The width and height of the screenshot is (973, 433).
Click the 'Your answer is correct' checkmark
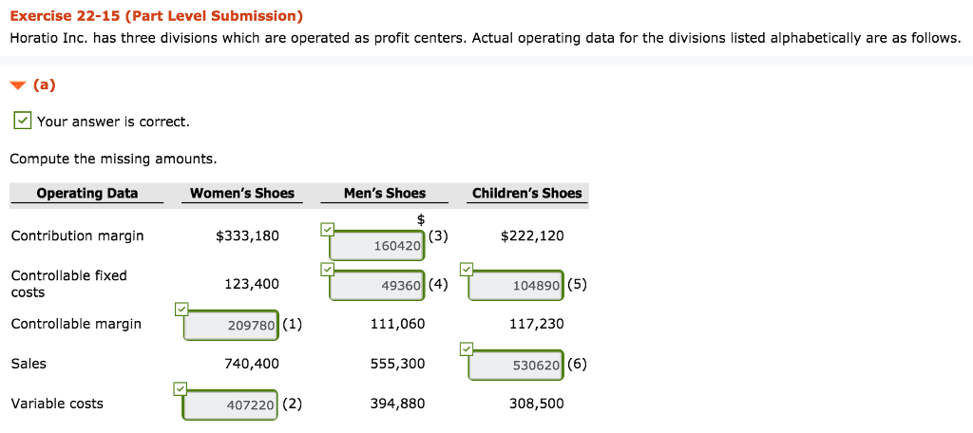pos(21,121)
